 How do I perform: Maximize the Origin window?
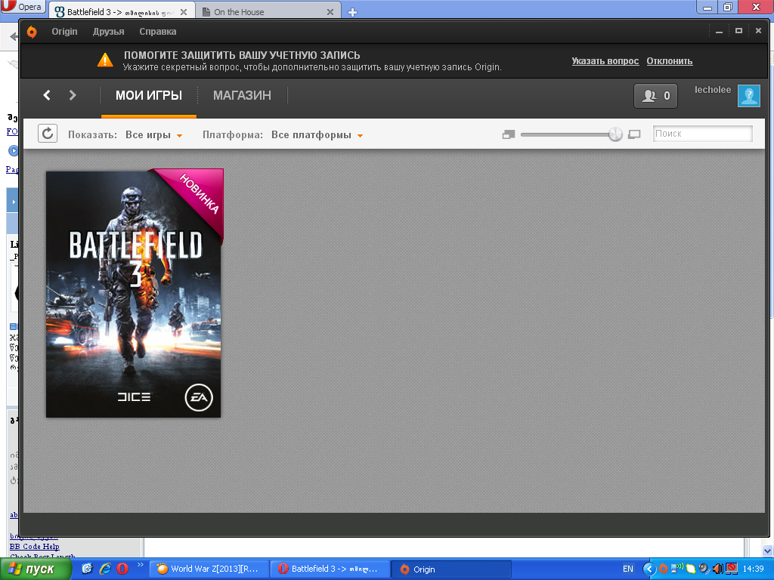739,30
